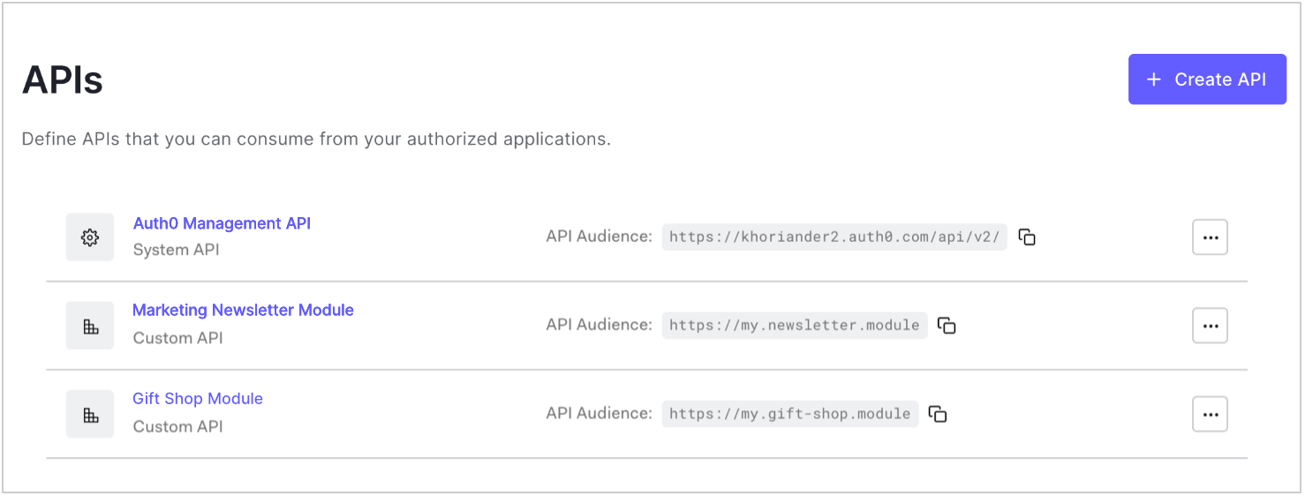
Task: Open the Gift Shop Module link
Action: pos(198,398)
